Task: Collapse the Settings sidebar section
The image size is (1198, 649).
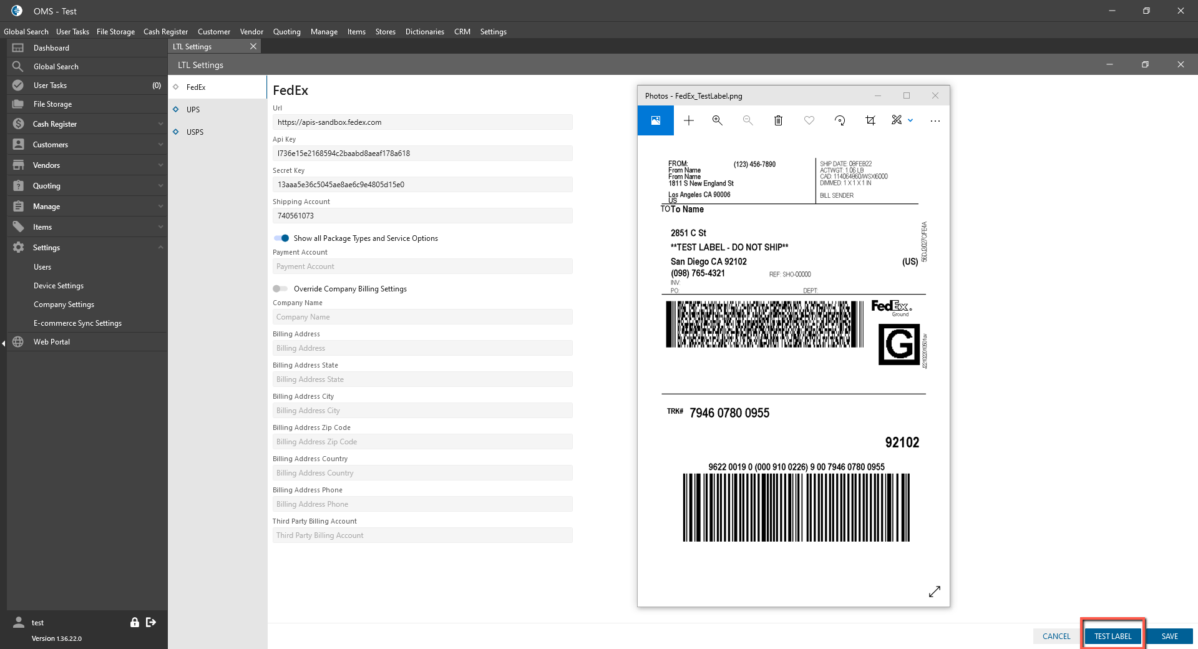Action: (x=160, y=248)
